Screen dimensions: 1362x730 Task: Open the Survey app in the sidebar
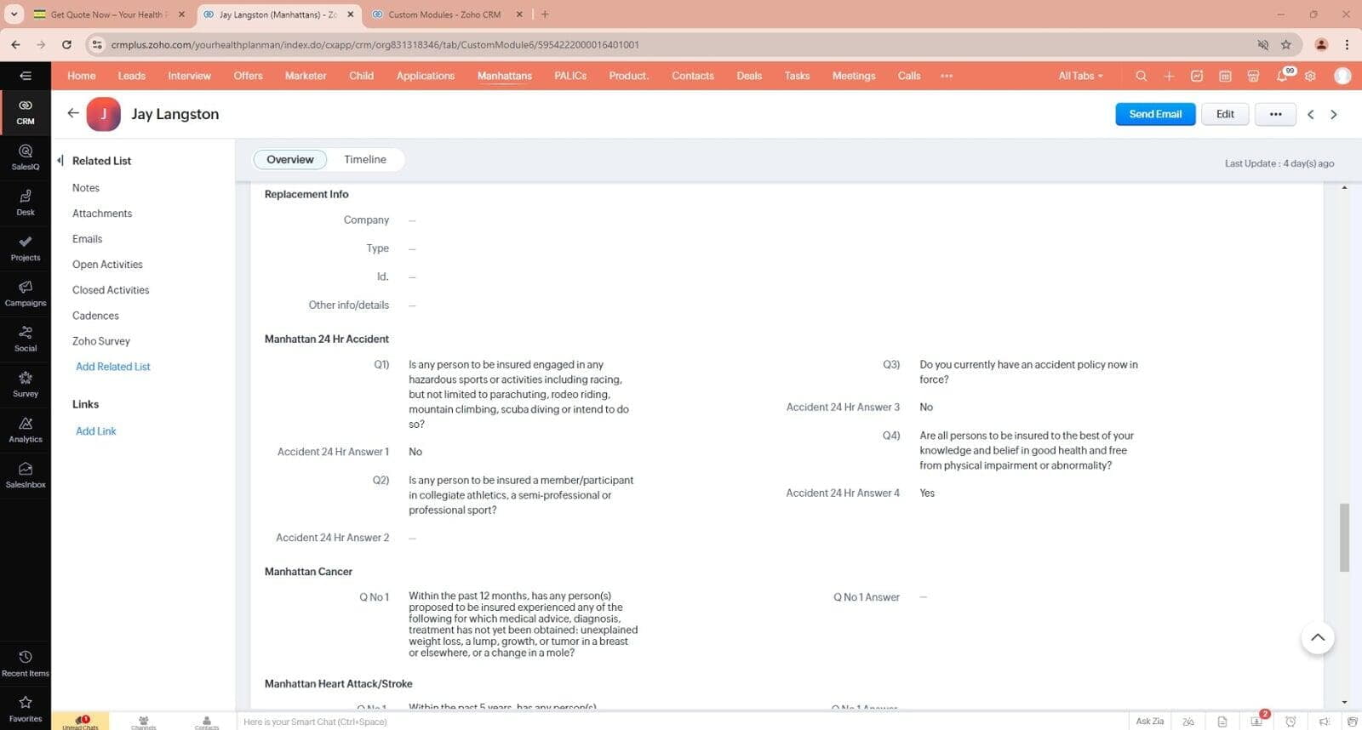click(x=26, y=385)
